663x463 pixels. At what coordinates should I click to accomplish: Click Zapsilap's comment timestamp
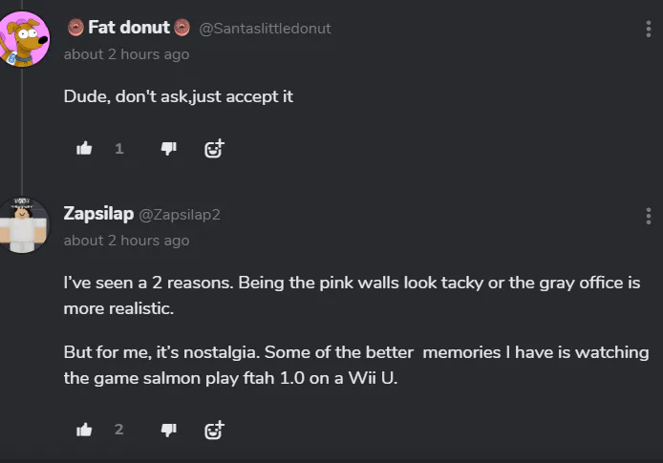[126, 241]
